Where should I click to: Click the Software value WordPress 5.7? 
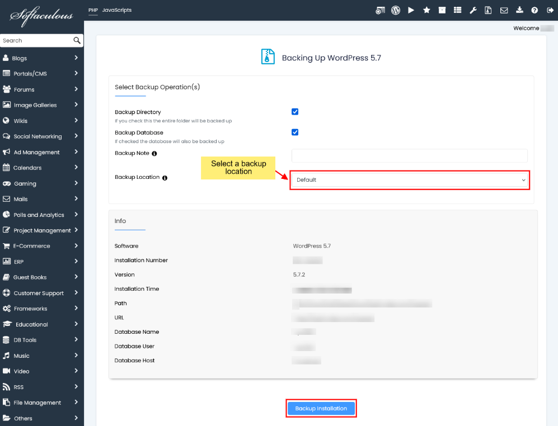click(x=312, y=246)
